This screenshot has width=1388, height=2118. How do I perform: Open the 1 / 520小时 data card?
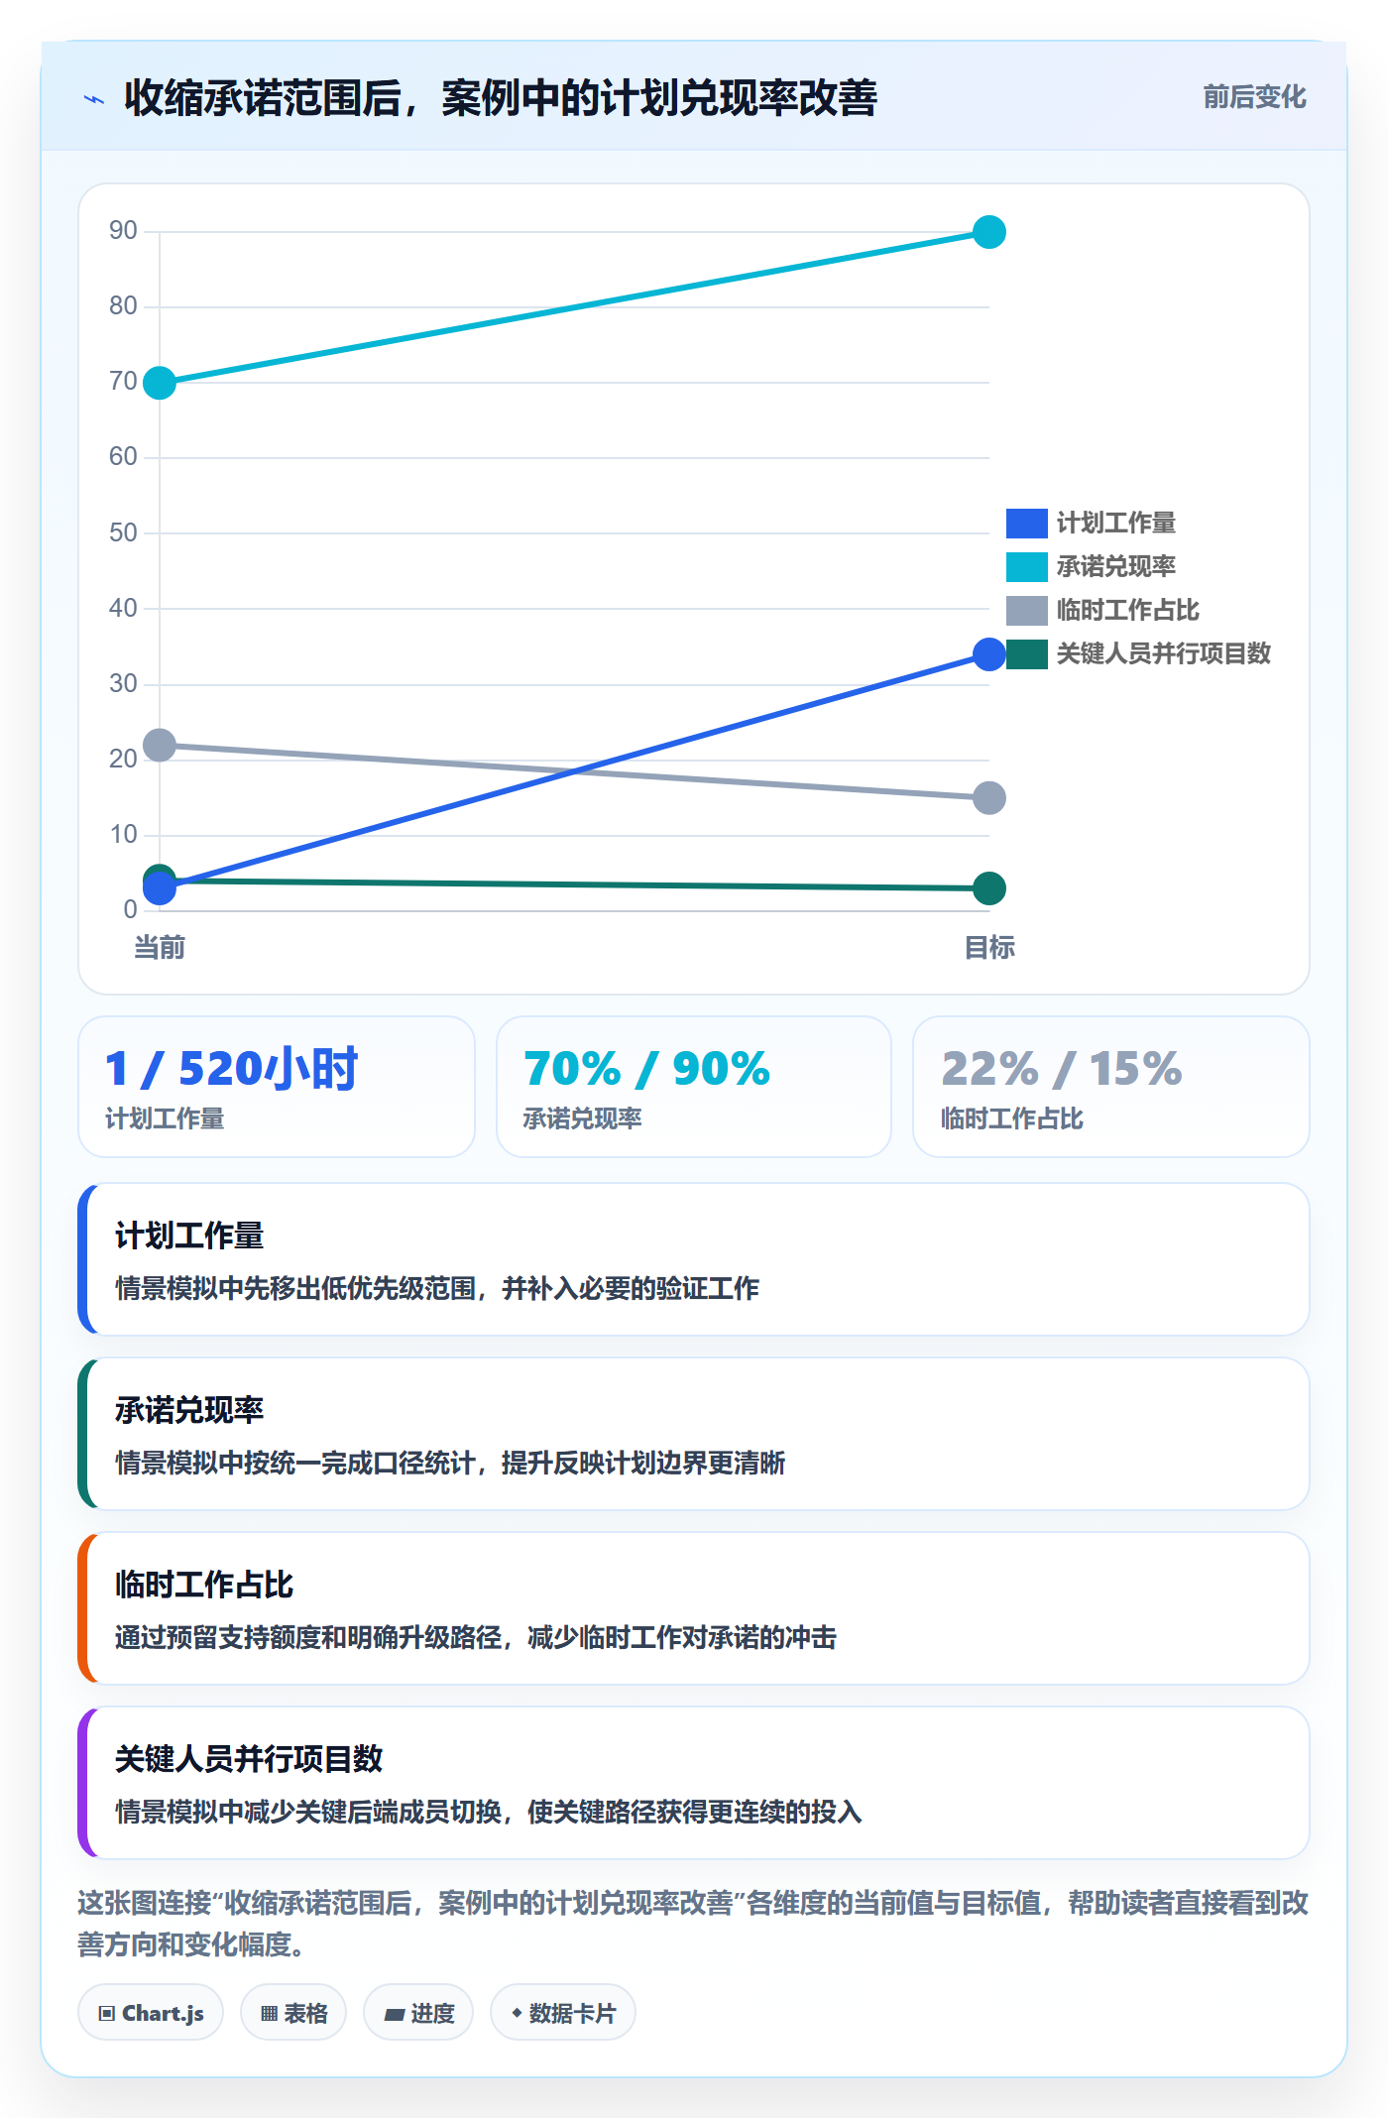277,1087
